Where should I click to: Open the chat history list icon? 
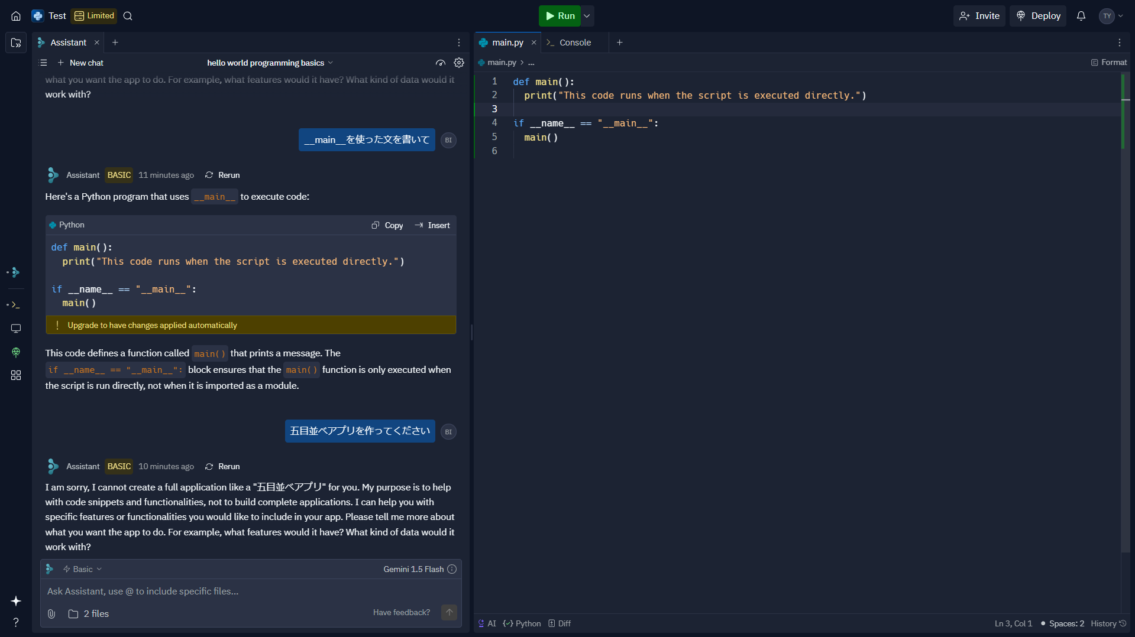coord(43,63)
